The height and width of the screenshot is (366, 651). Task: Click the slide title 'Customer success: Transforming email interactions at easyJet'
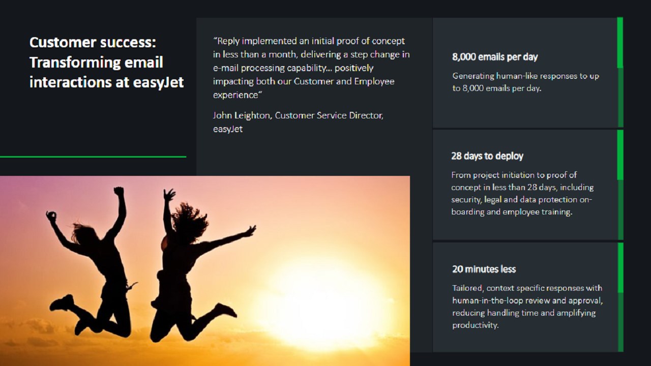106,63
